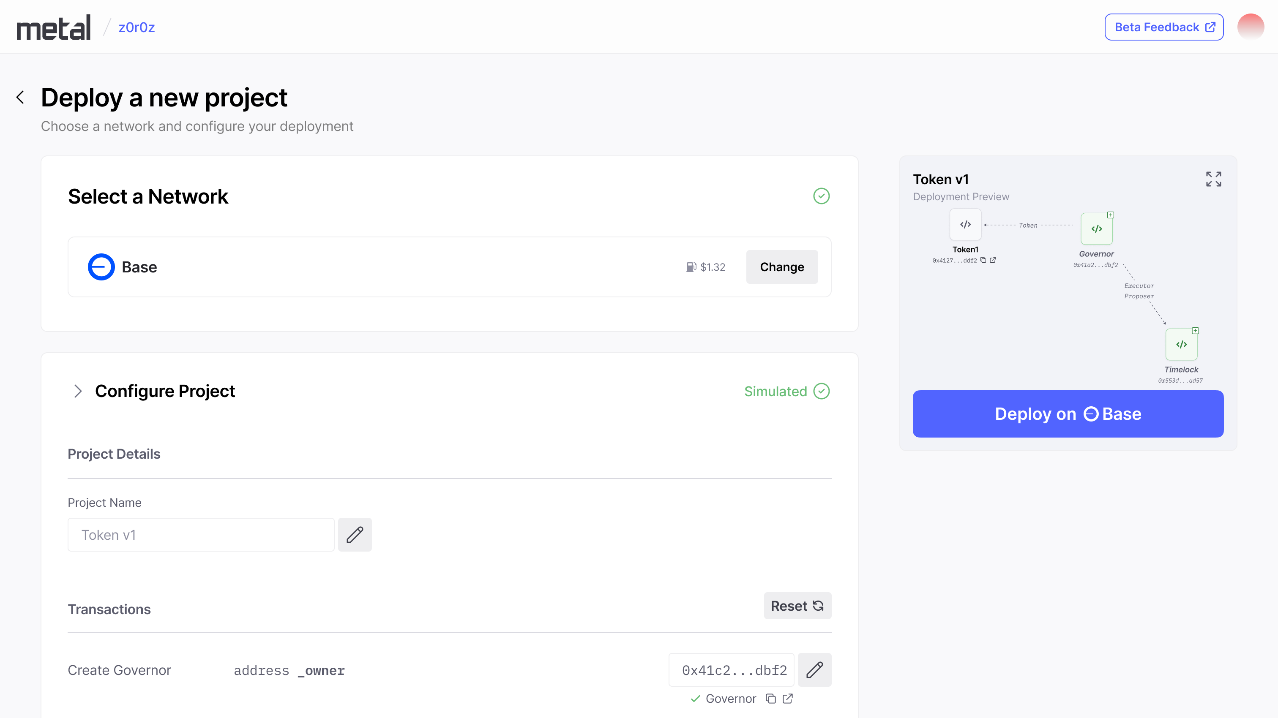Edit the _owner address with pencil icon

tap(815, 670)
